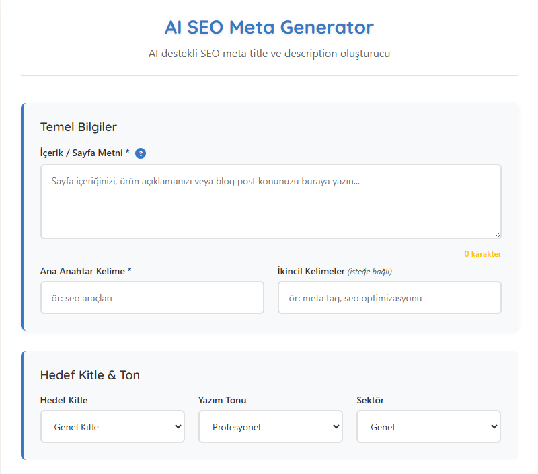Open the Hedef Kitle dropdown
Viewport: 538px width, 474px height.
pyautogui.click(x=112, y=427)
